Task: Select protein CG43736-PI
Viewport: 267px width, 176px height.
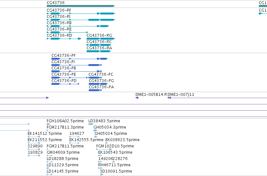Action: 77,65
